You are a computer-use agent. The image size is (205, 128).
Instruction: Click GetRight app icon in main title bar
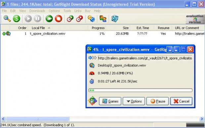pyautogui.click(x=3, y=4)
